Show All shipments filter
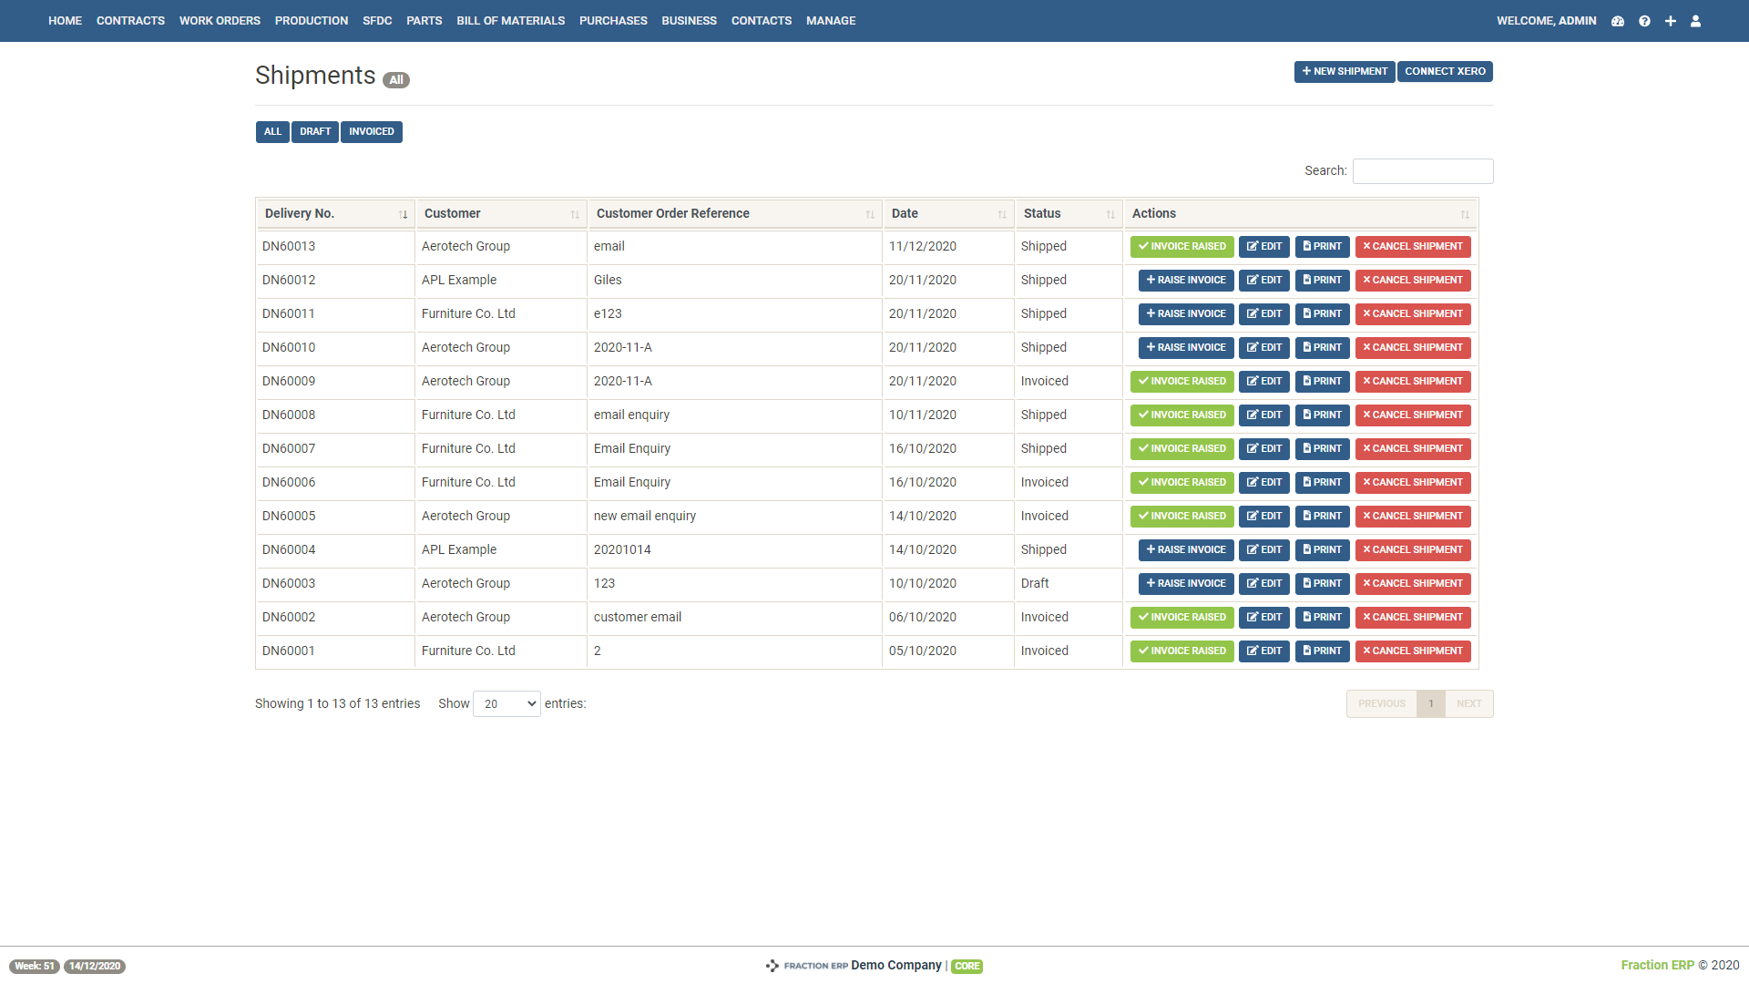This screenshot has height=984, width=1749. click(272, 132)
